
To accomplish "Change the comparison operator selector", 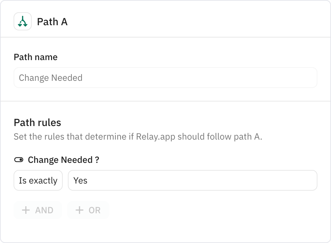I will tap(38, 180).
